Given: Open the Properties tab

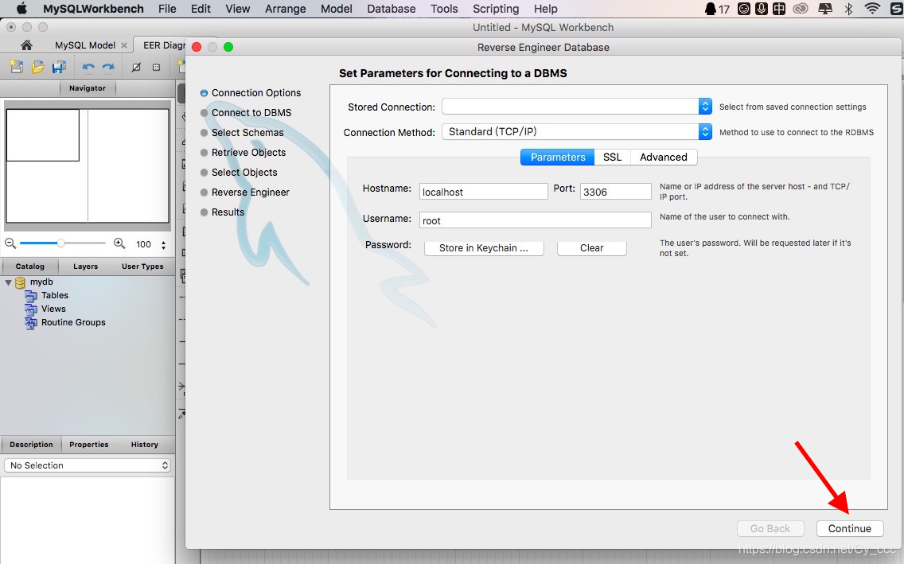Looking at the screenshot, I should (x=89, y=444).
